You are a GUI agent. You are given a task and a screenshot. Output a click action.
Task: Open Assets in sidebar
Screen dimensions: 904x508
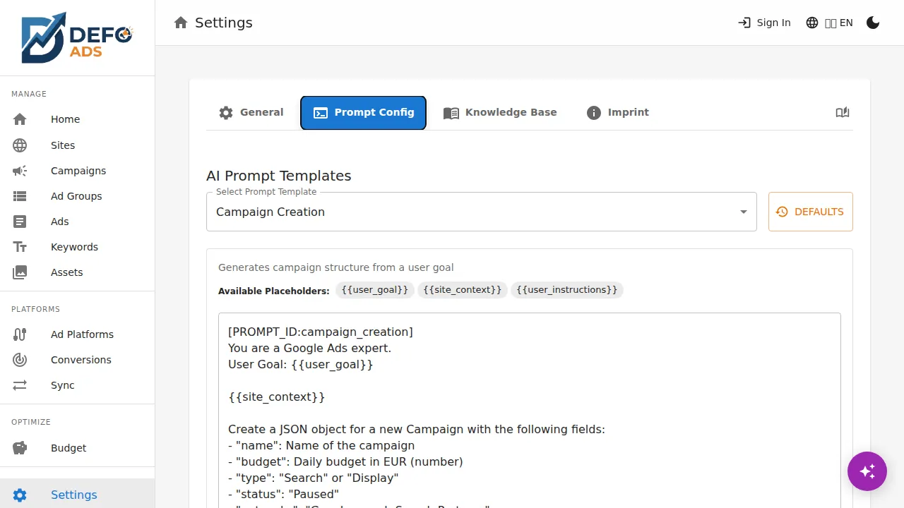(77, 272)
